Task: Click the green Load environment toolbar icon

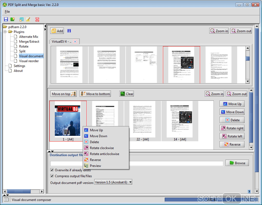Action: pos(13,19)
